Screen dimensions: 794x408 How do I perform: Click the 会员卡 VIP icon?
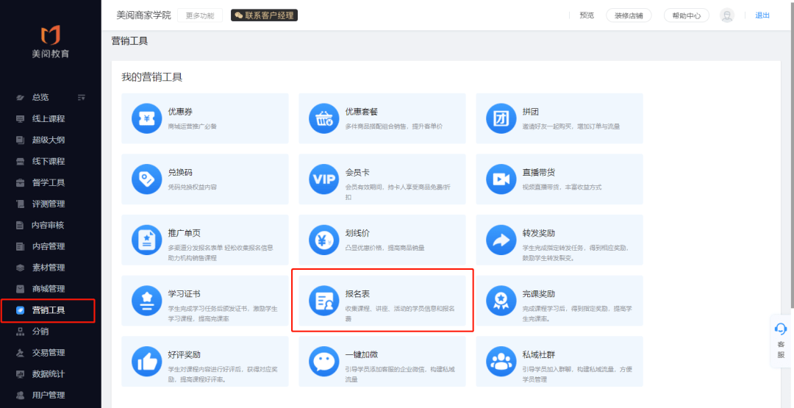[324, 179]
